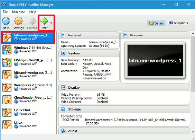Click the Video Capture 'Disabled' value
Image resolution: width=195 pixels, height=140 pixels.
click(x=102, y=102)
